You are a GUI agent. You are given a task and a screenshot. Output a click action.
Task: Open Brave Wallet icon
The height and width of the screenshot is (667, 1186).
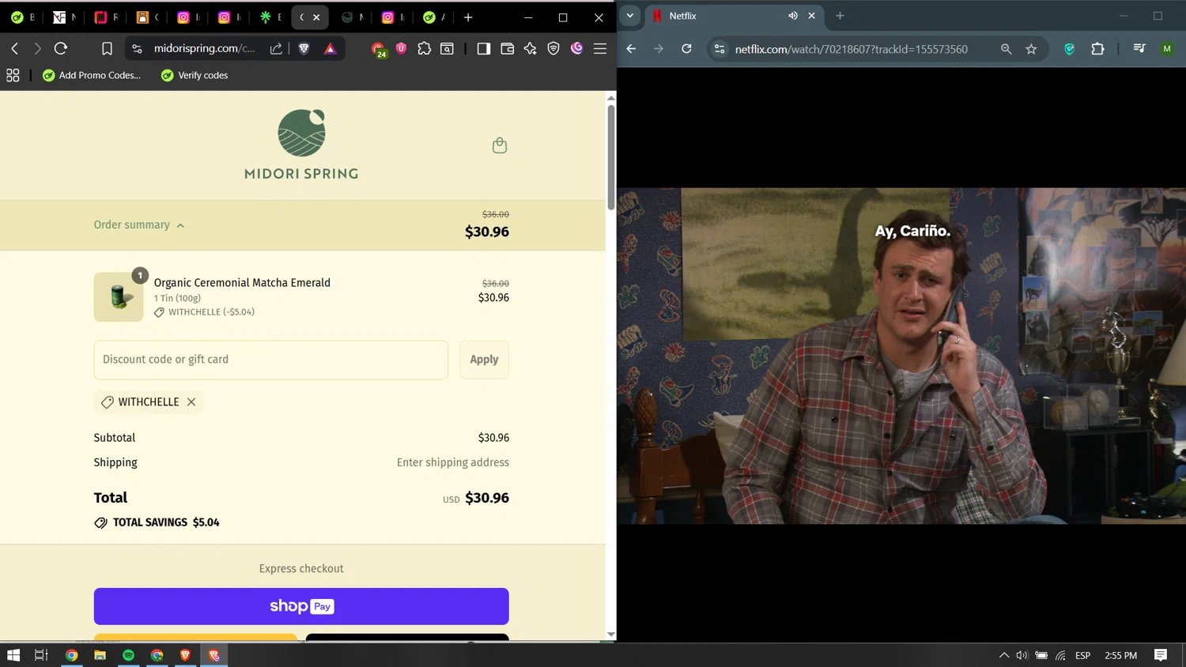pos(508,49)
